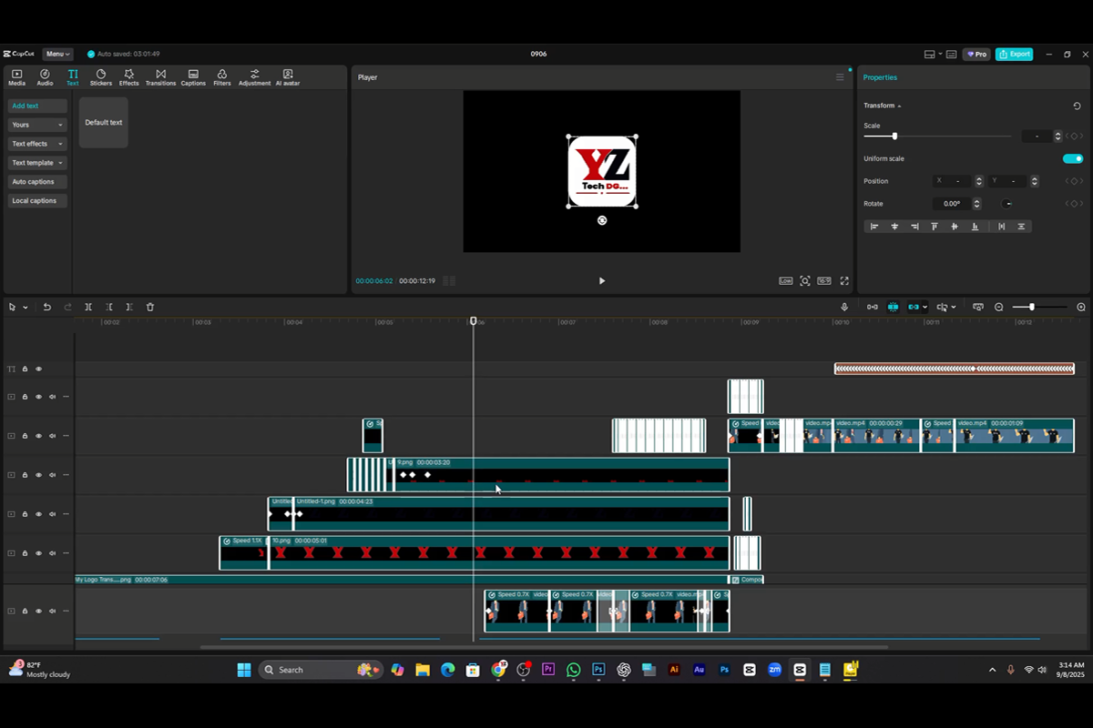This screenshot has width=1093, height=728.
Task: Open the Stickers panel
Action: 101,77
